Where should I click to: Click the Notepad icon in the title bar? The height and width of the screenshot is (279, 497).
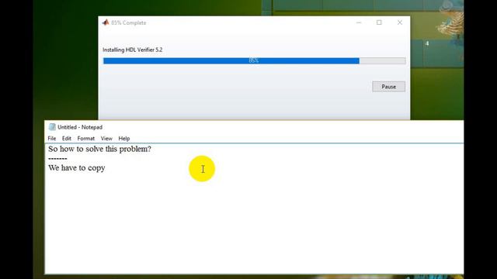[x=52, y=127]
